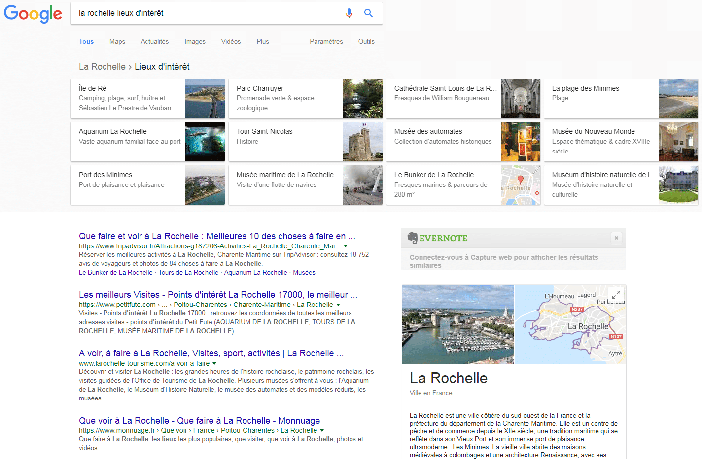
Task: Select the Port des Minimes card title
Action: tap(105, 175)
